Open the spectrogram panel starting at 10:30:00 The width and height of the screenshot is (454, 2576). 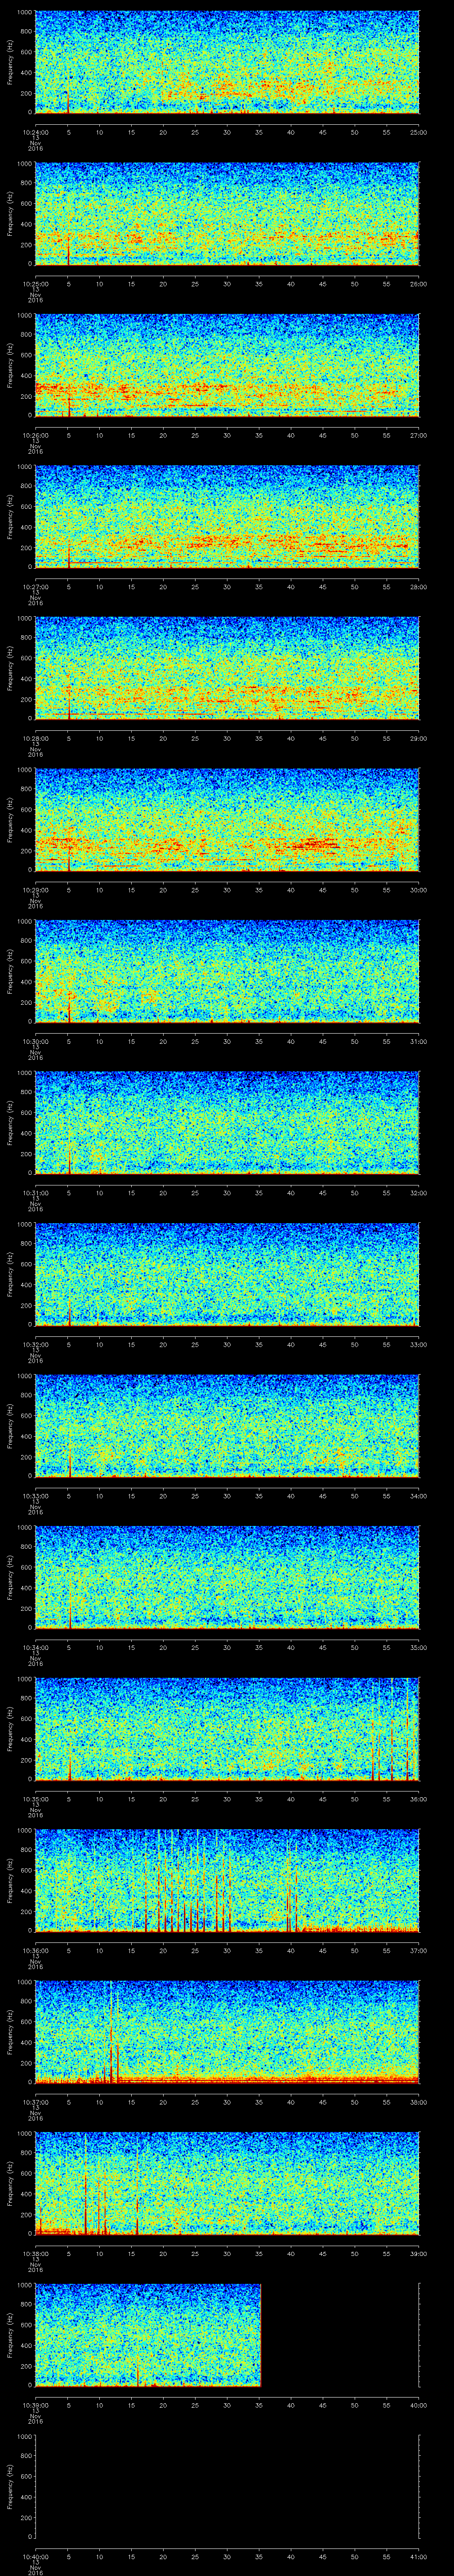[227, 970]
